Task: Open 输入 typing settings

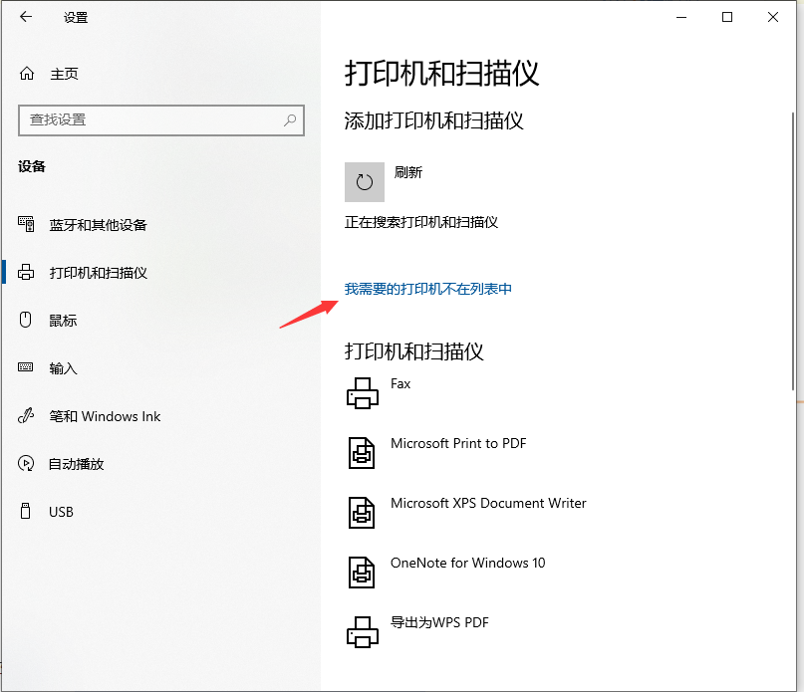Action: pyautogui.click(x=63, y=367)
